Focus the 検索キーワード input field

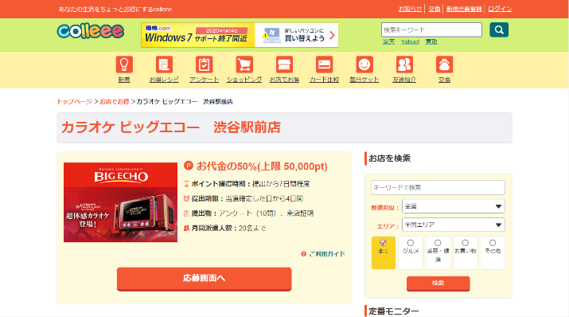coord(431,29)
